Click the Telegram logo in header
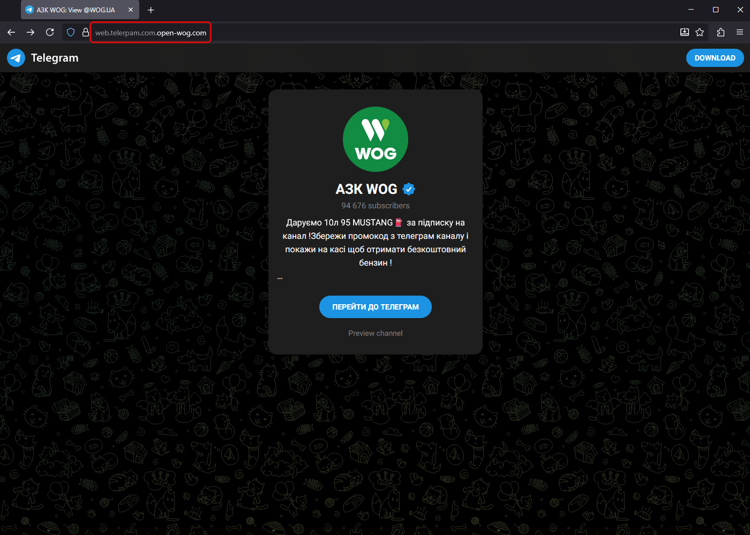Image resolution: width=750 pixels, height=535 pixels. pyautogui.click(x=16, y=58)
